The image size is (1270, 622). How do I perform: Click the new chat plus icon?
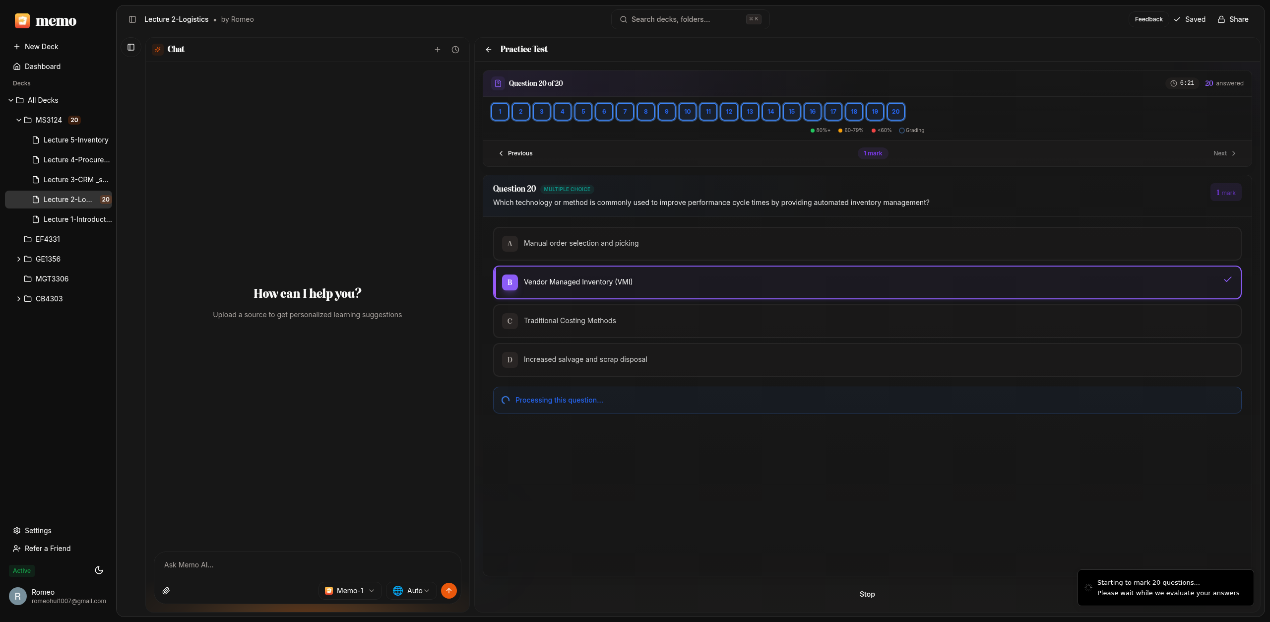tap(437, 50)
